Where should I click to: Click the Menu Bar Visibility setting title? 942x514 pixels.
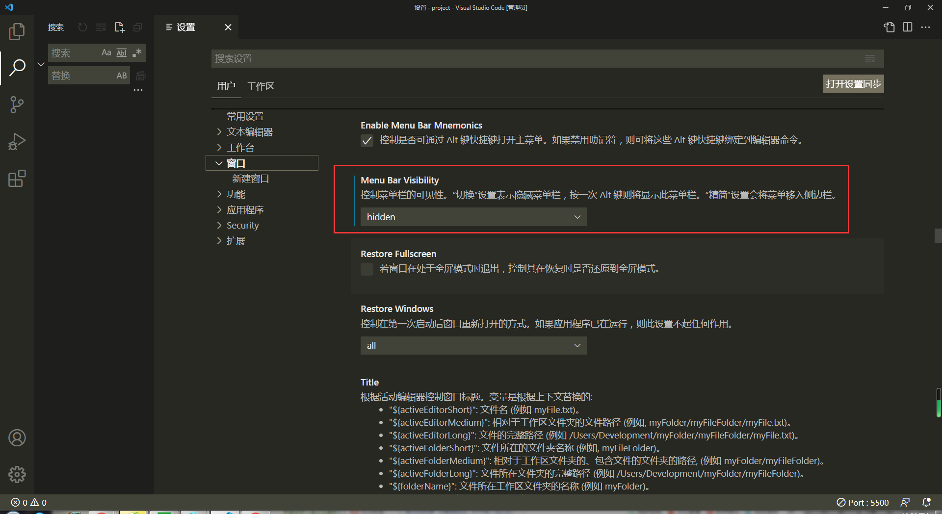(400, 180)
